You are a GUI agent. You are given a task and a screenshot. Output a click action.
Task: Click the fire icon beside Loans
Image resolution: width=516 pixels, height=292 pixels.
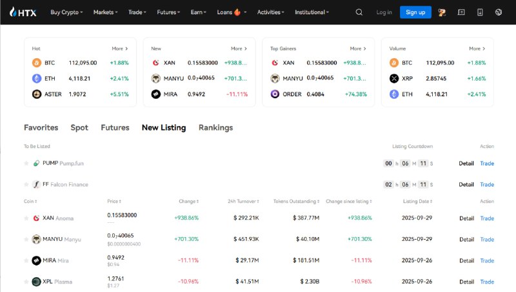[237, 12]
